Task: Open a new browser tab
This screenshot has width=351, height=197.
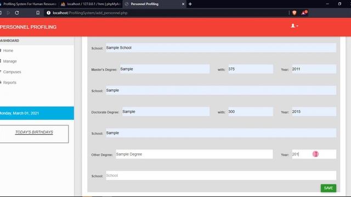Action: [190, 4]
